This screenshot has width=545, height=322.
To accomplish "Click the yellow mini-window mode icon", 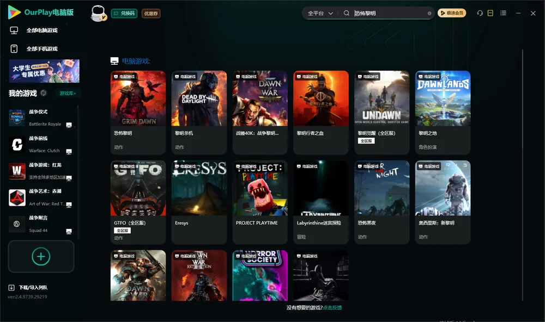I will tap(491, 13).
